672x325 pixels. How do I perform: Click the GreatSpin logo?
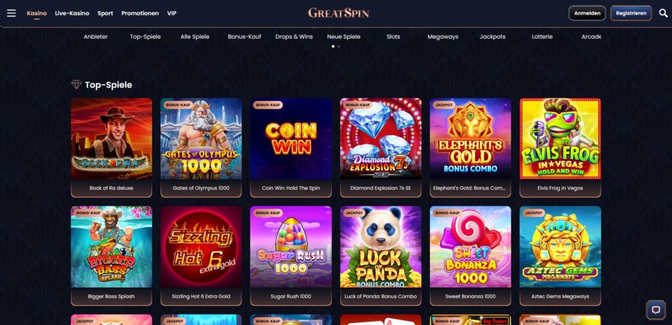tap(339, 13)
